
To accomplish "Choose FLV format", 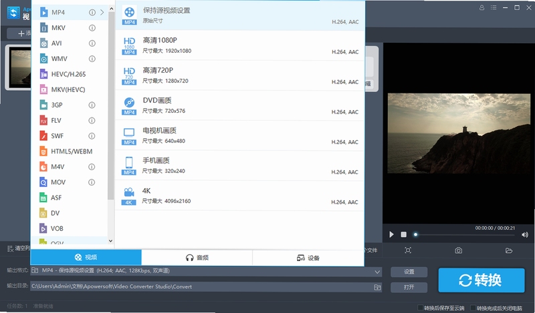I will 70,120.
